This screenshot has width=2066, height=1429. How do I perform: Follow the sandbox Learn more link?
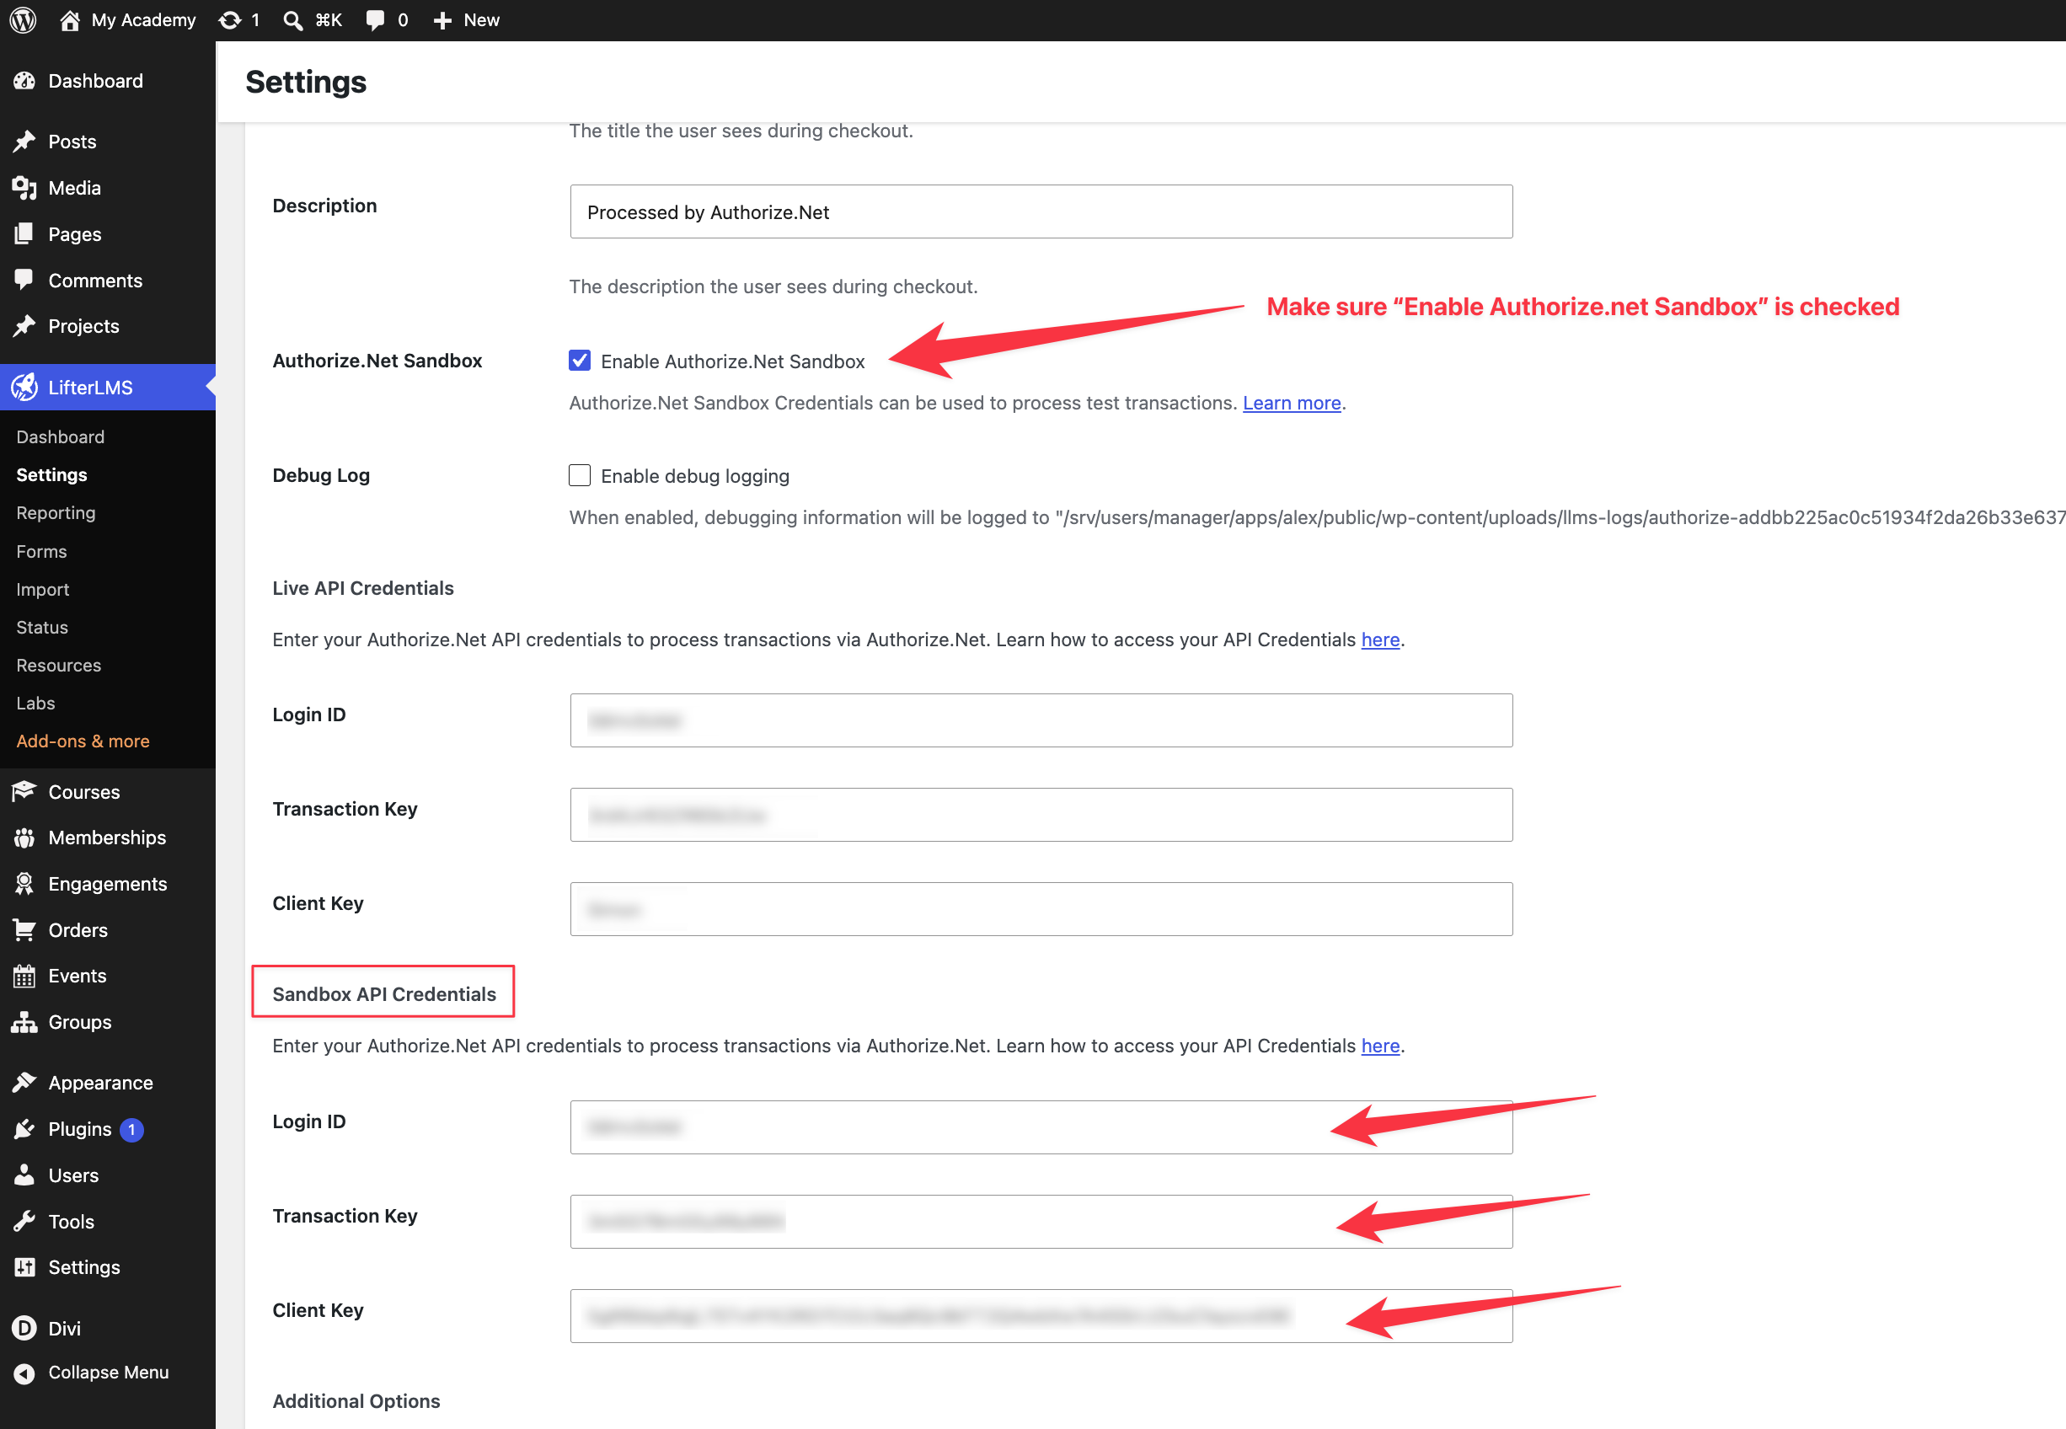(x=1291, y=403)
